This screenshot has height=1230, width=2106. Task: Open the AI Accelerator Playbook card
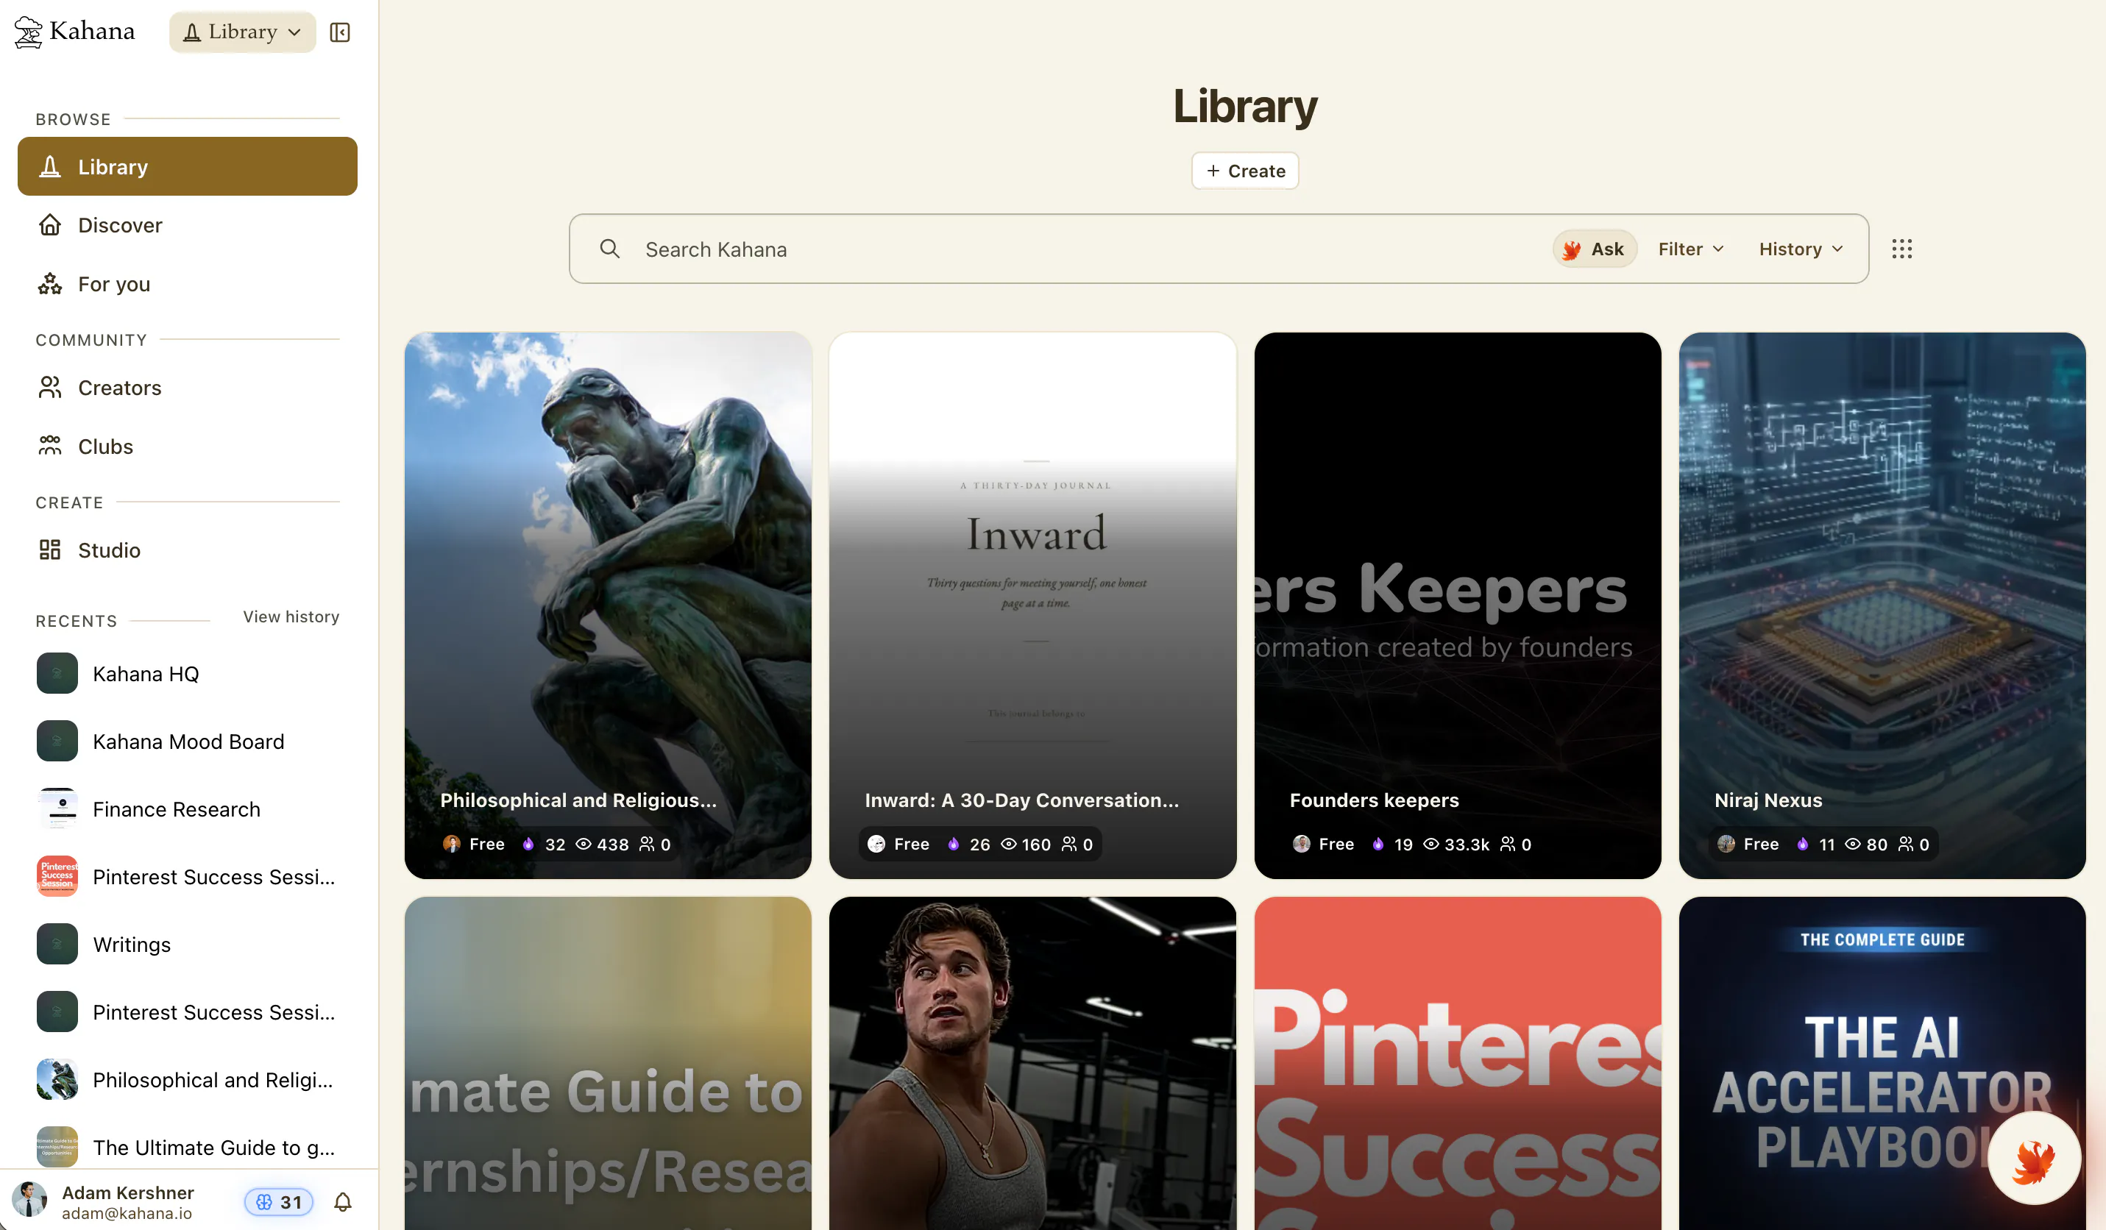coord(1881,1063)
